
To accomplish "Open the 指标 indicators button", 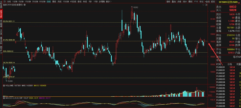I will (169, 2).
